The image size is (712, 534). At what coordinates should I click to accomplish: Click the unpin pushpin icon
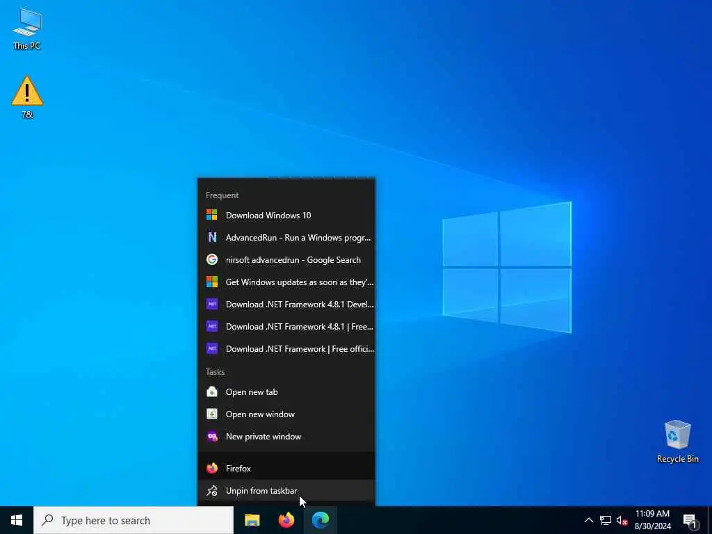coord(211,490)
